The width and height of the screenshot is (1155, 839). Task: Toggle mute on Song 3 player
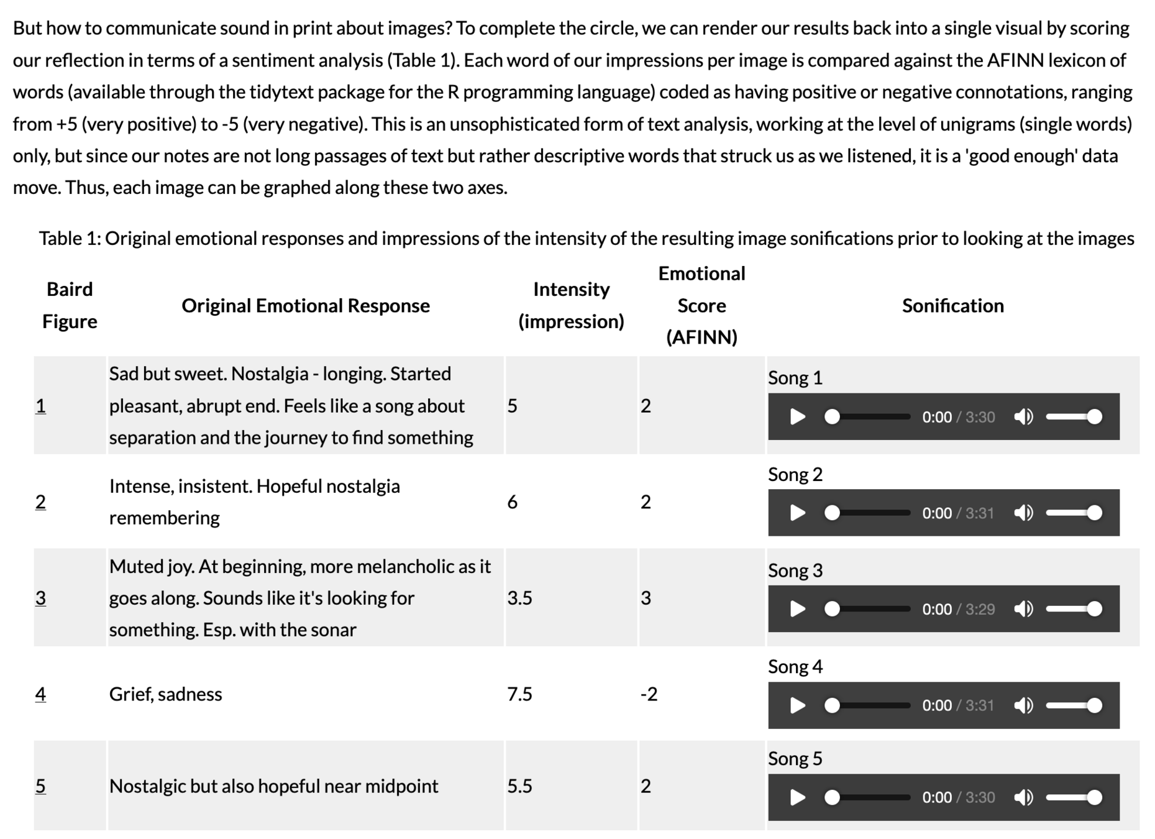(x=1023, y=609)
